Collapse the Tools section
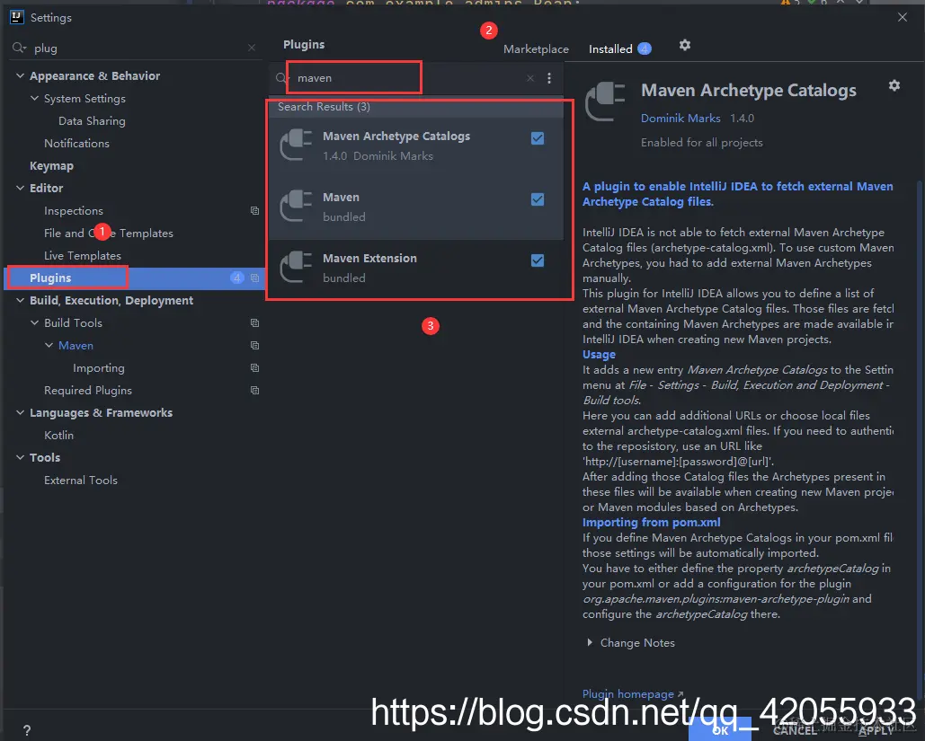The width and height of the screenshot is (925, 741). tap(20, 457)
